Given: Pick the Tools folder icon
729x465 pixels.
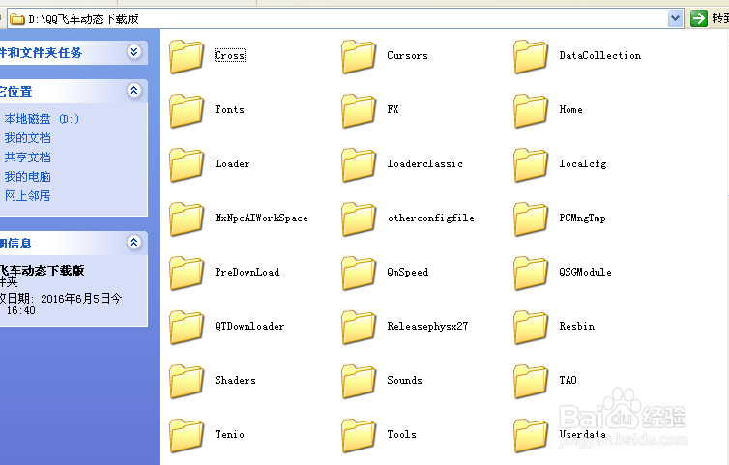Looking at the screenshot, I should [x=359, y=436].
